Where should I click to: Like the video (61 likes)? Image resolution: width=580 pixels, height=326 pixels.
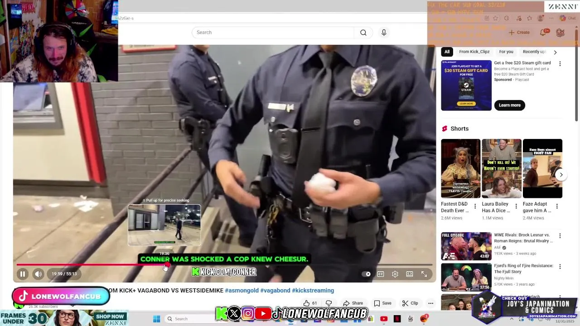310,303
